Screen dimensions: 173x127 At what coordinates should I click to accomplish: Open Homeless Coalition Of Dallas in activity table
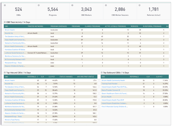click(15, 50)
